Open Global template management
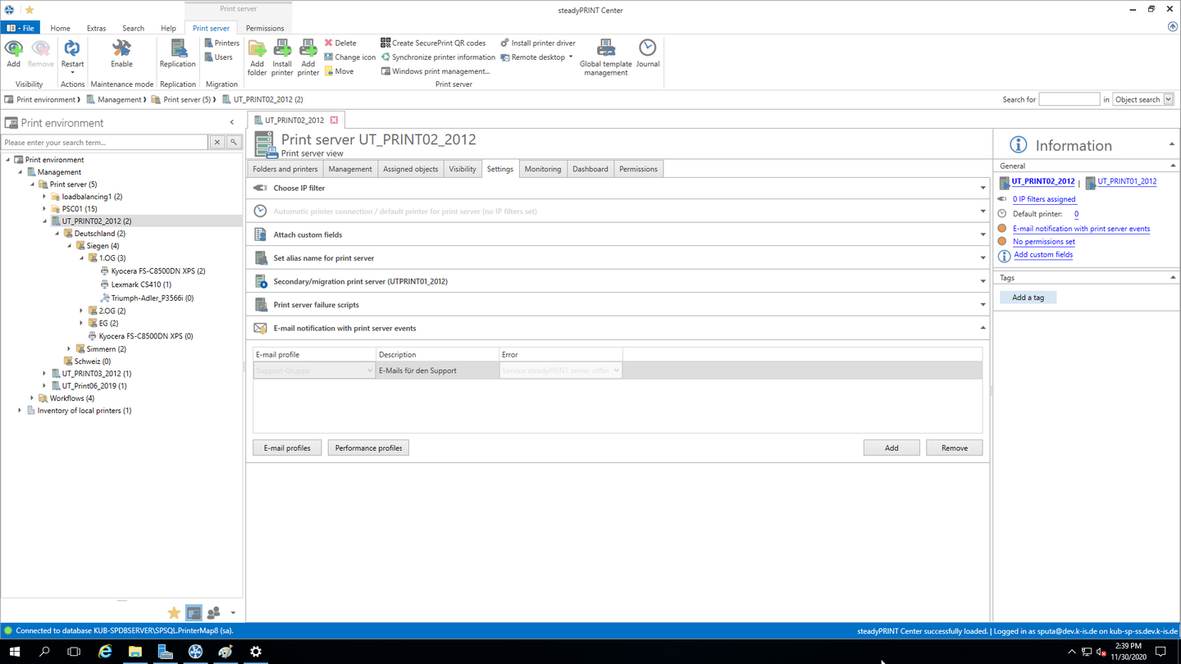Image resolution: width=1181 pixels, height=664 pixels. click(606, 57)
